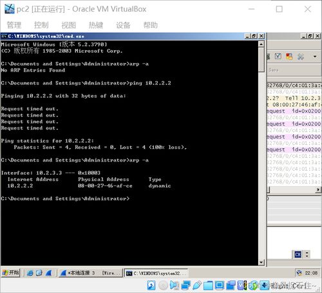Click the display filter checkmark toolbar icon

[x=278, y=57]
